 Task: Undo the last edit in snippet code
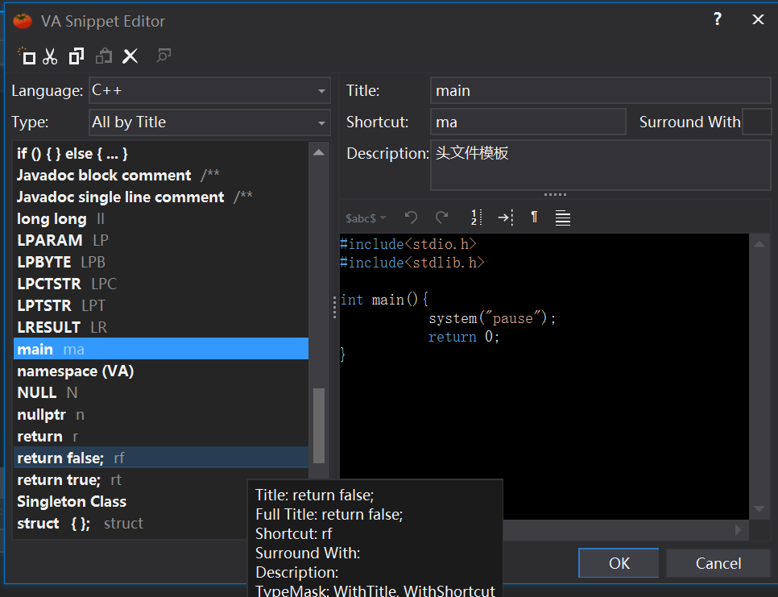[411, 218]
